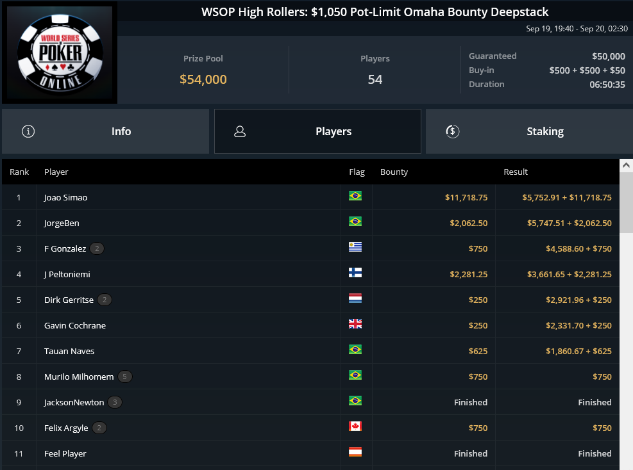Click Austria flag beside Feel Player
Image resolution: width=633 pixels, height=470 pixels.
pos(355,452)
